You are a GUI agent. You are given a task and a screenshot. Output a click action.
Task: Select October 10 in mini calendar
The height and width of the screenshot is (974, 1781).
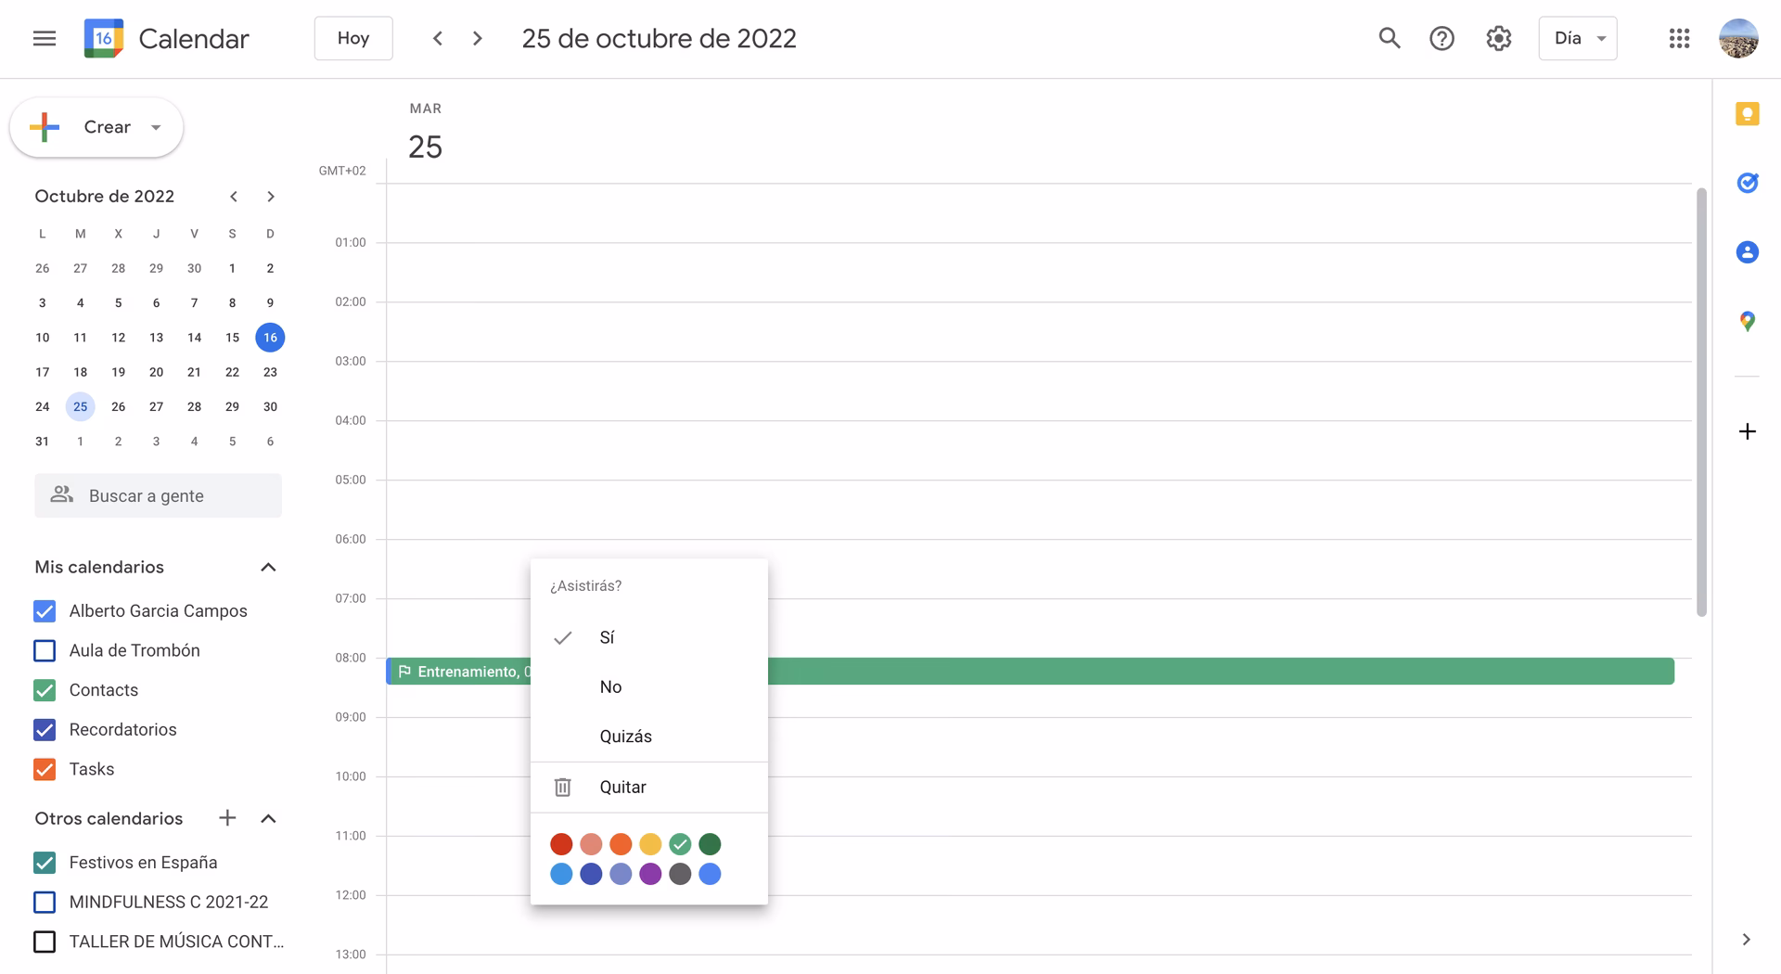(x=43, y=338)
